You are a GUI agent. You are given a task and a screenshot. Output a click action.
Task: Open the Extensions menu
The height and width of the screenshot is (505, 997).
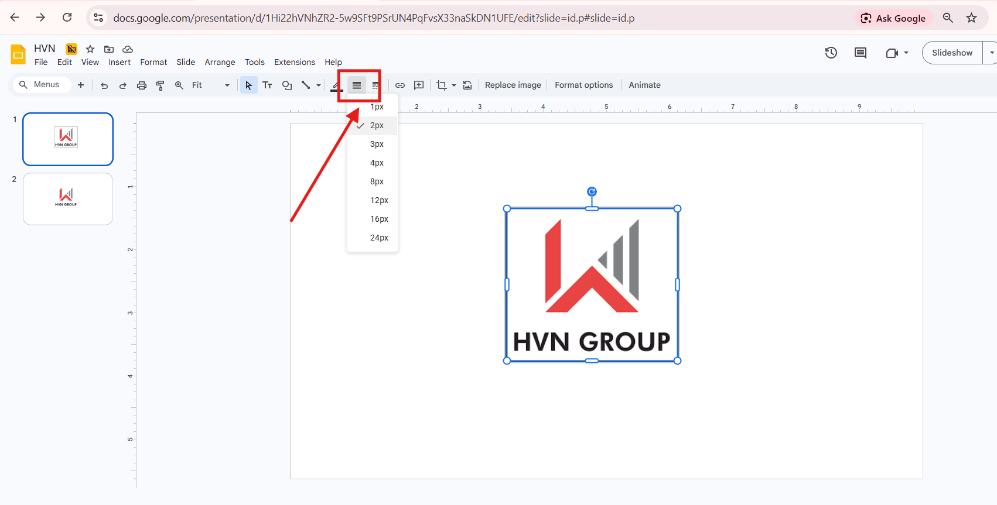click(295, 62)
